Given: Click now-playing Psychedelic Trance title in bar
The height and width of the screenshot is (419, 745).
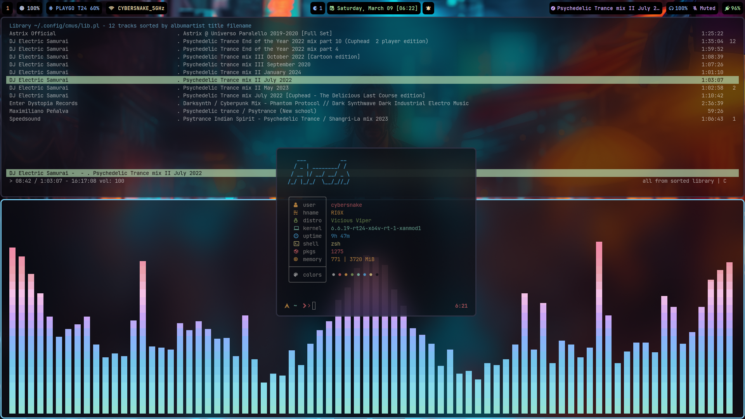Looking at the screenshot, I should [605, 8].
